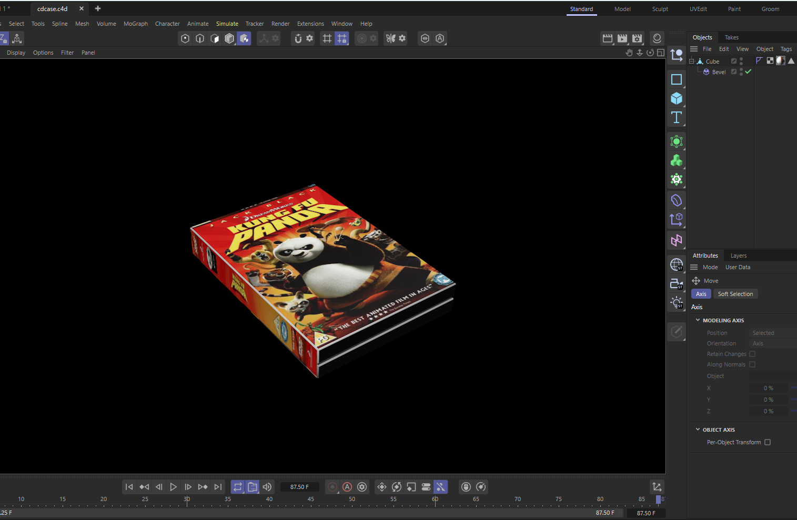Enable looped playback with the cycle icon
The height and width of the screenshot is (520, 797).
point(238,486)
